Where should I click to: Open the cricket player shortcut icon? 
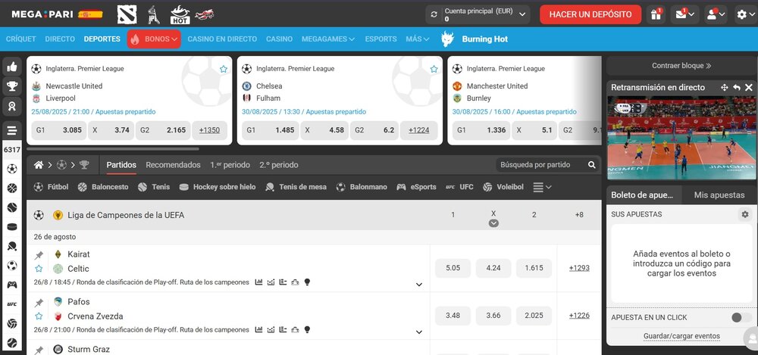153,14
